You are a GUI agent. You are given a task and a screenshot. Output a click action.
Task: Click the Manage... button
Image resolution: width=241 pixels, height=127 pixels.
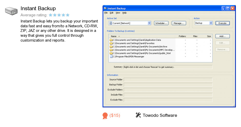point(179,23)
